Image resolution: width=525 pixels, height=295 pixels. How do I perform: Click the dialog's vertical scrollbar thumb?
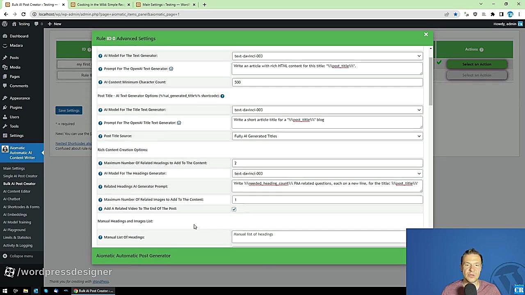pos(431,81)
